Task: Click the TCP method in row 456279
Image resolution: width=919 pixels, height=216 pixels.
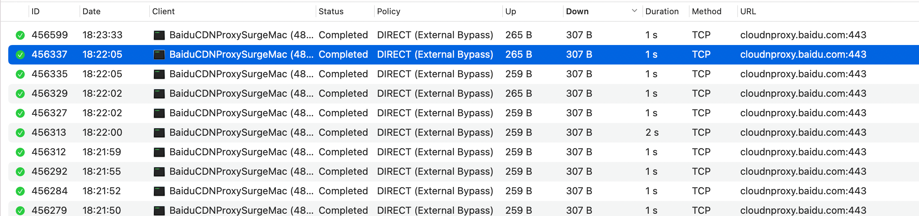Action: click(x=701, y=210)
